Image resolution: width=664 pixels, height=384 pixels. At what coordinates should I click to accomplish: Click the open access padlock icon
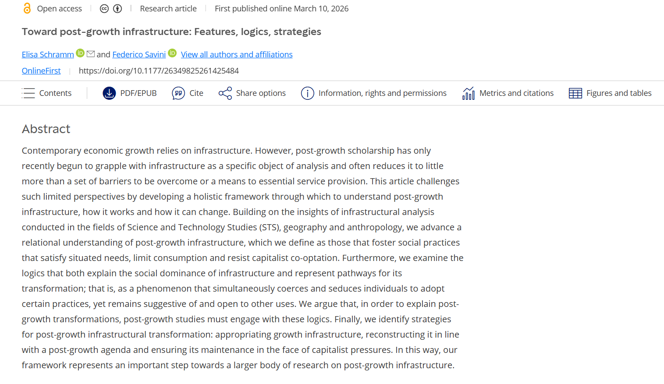27,8
